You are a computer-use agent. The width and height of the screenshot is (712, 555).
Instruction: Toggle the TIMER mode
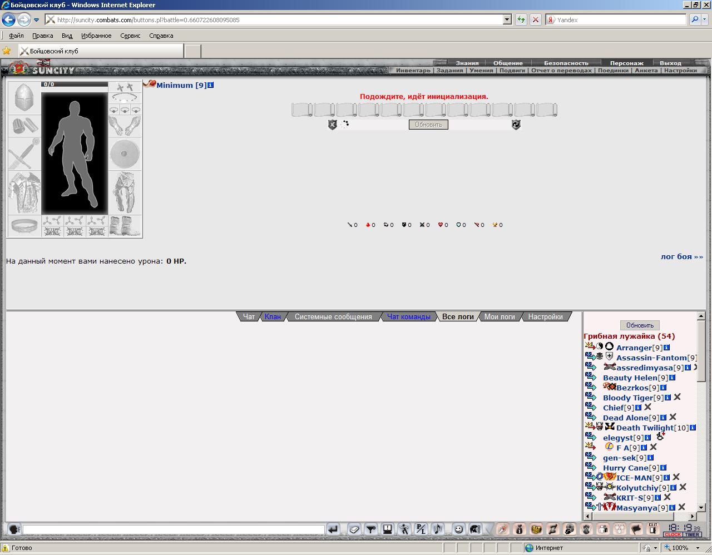click(692, 535)
